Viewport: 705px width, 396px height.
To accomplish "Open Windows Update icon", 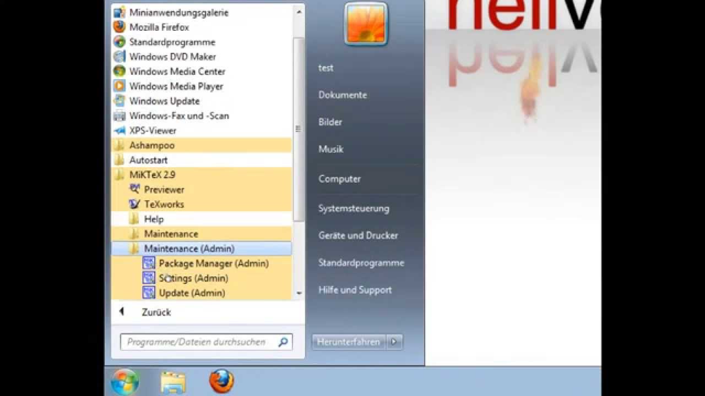I will click(x=120, y=101).
